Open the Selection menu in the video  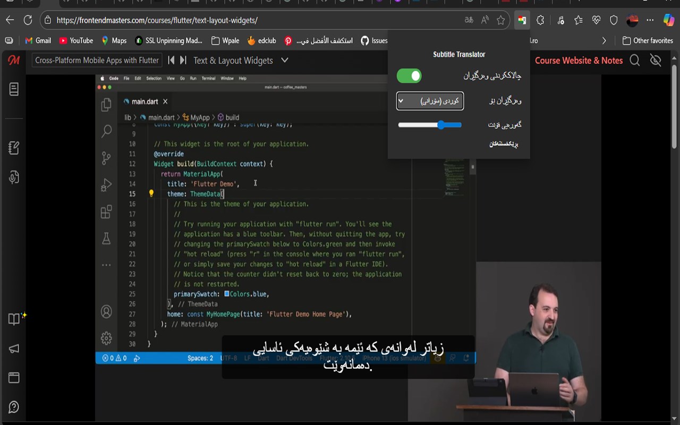pyautogui.click(x=154, y=78)
